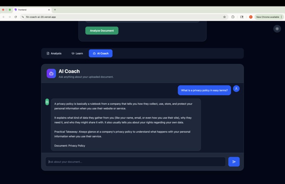
Task: Close the 'frontend' browser tab
Action: 49,10
